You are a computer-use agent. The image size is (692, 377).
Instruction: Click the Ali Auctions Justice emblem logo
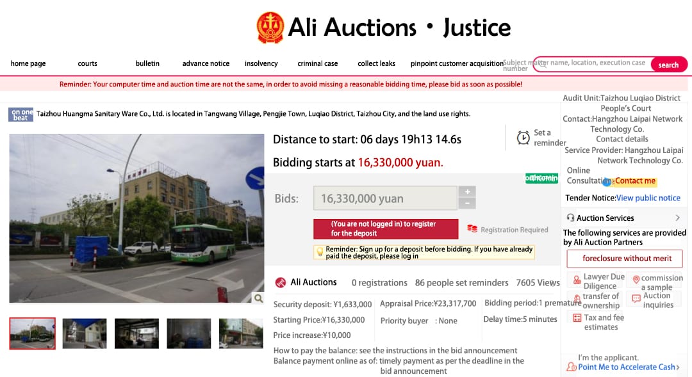[x=270, y=28]
